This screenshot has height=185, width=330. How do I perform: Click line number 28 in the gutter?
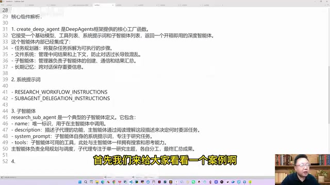coord(5,10)
